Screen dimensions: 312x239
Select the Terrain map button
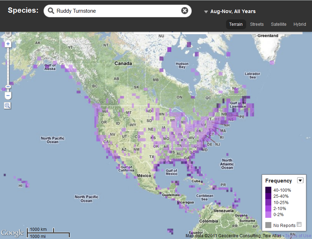tap(236, 24)
